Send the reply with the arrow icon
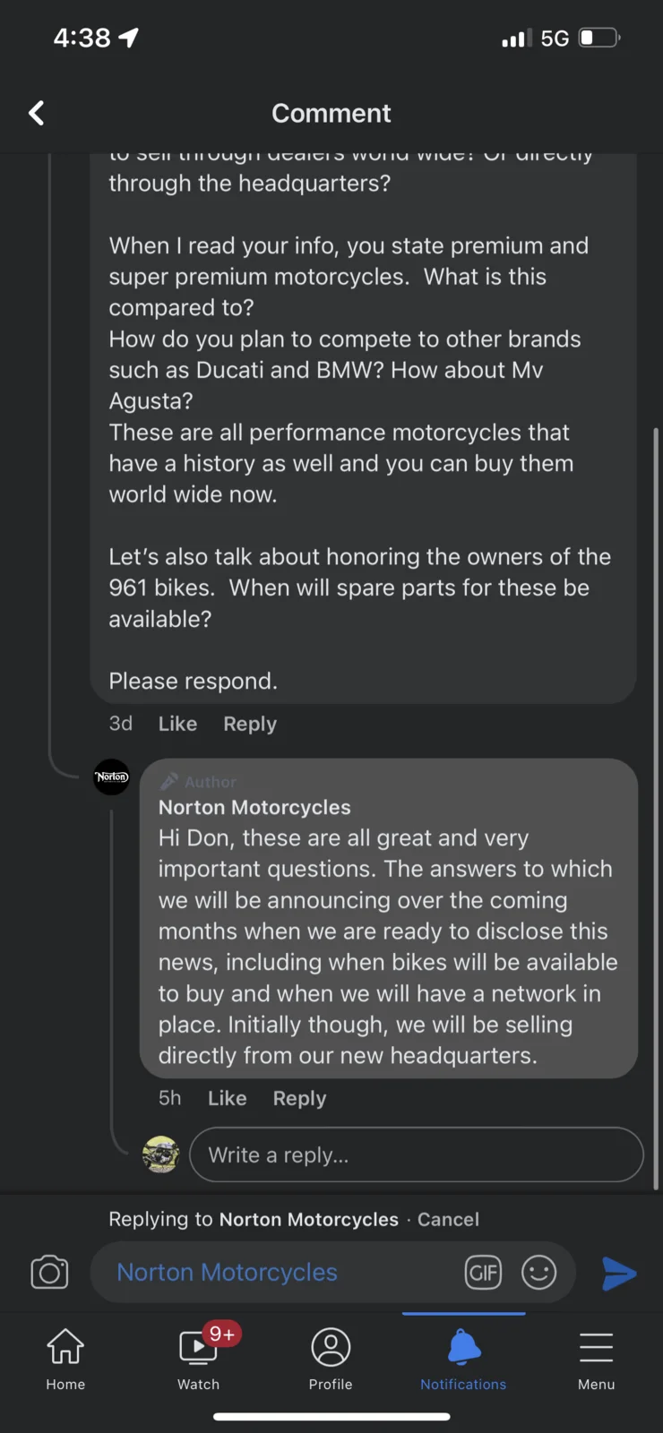 click(618, 1273)
